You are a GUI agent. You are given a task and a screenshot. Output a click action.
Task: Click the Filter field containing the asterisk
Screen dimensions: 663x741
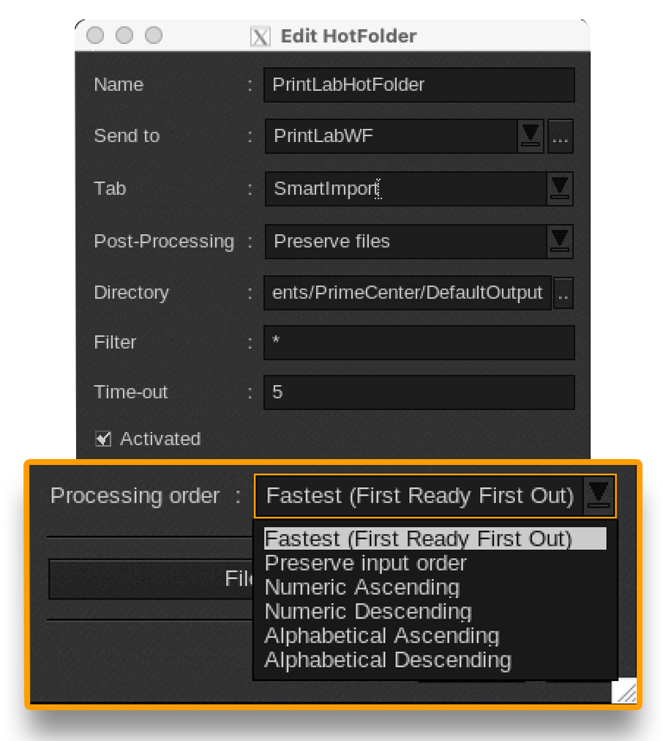click(x=419, y=342)
